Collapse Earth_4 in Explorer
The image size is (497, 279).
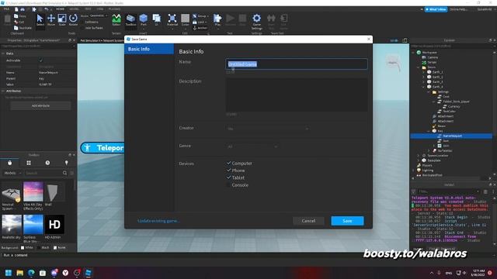(x=423, y=87)
